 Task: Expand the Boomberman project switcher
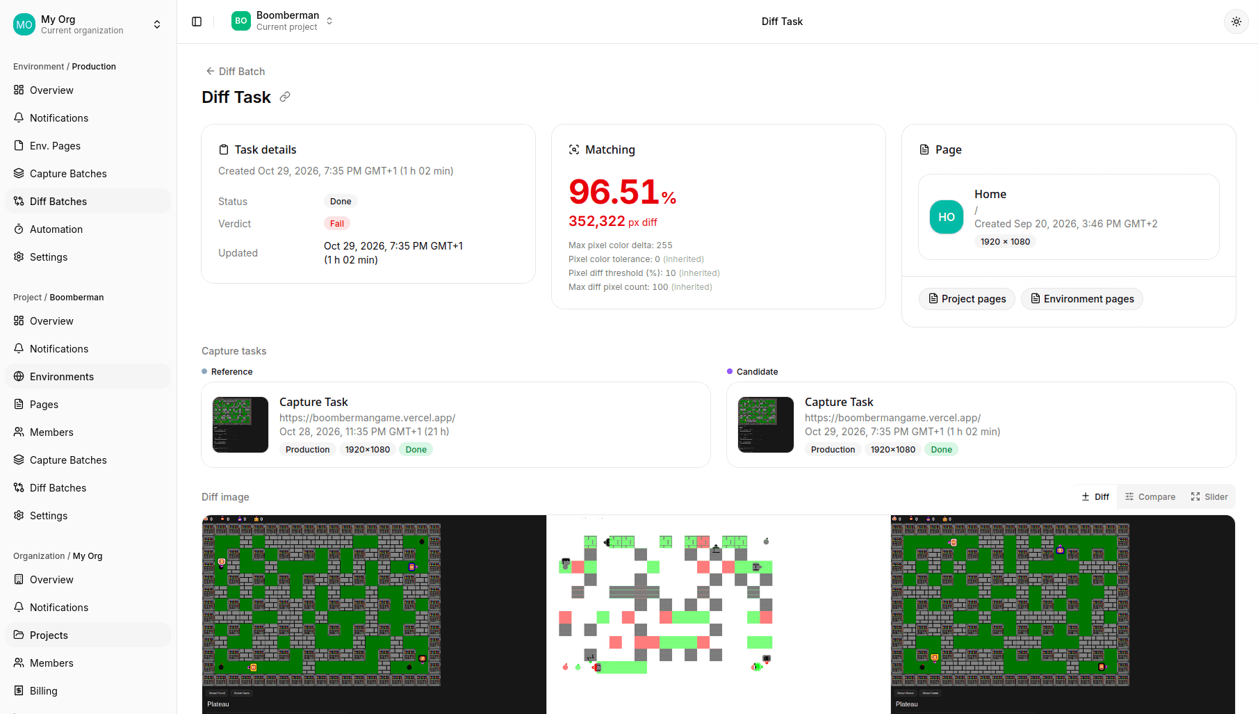tap(282, 21)
